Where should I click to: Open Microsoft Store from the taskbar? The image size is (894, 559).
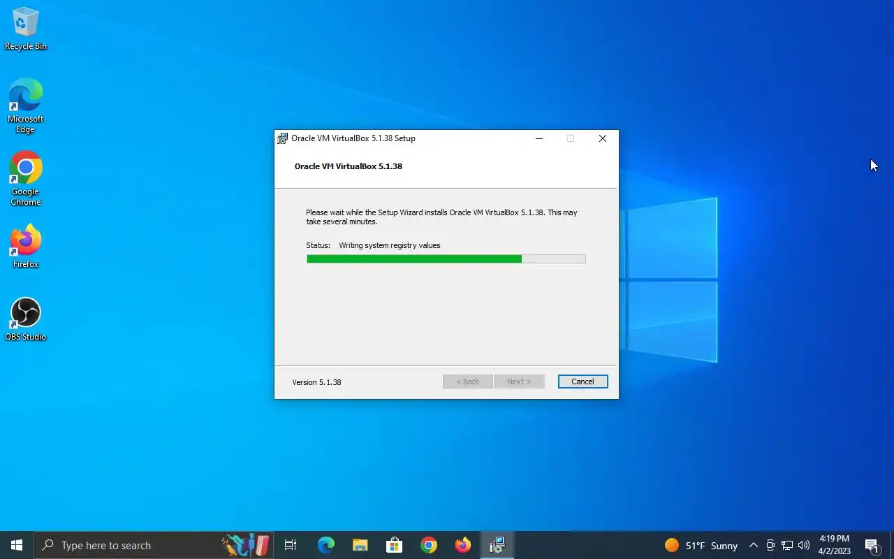[394, 545]
